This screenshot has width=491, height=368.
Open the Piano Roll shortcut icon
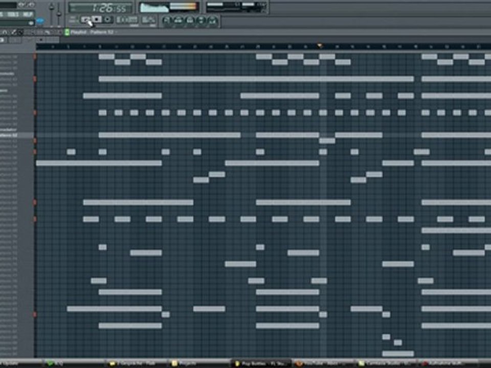(190, 20)
